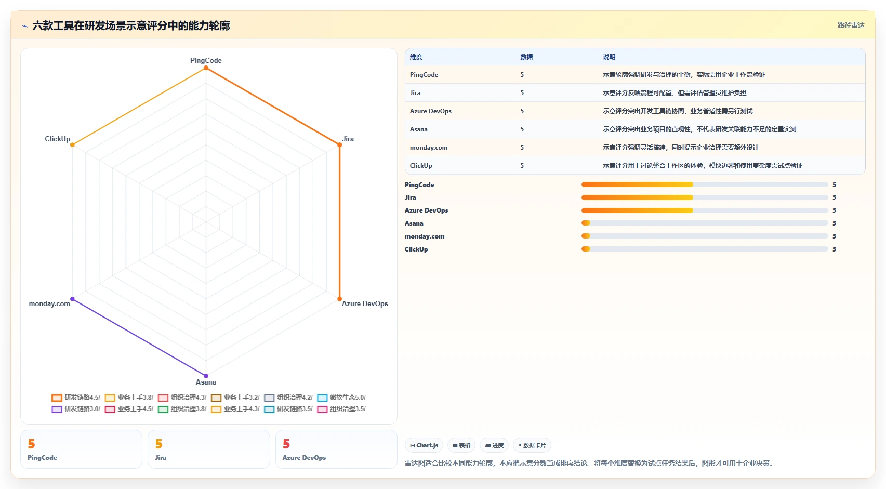Screen dimensions: 886x489
Task: Click description 示意评分用于讨论整合工作区的体验
Action: 703,166
